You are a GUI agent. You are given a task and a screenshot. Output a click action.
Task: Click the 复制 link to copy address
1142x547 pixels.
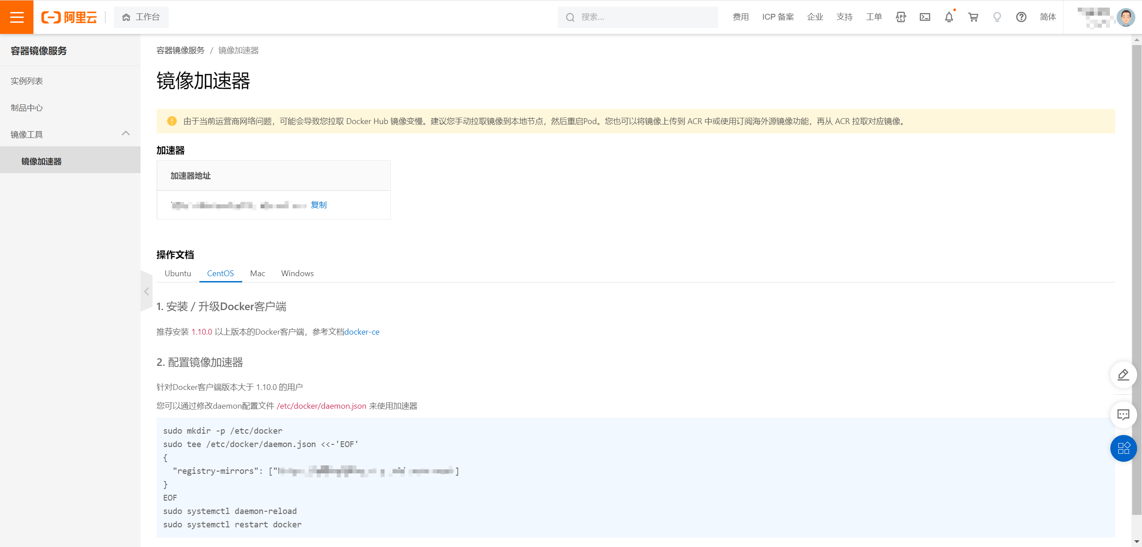point(319,205)
